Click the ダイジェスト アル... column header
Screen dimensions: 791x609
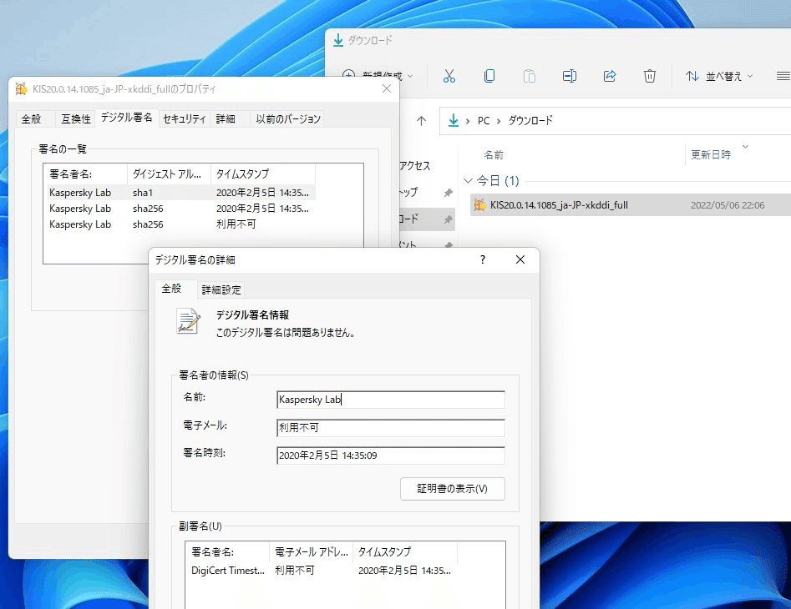pos(169,174)
